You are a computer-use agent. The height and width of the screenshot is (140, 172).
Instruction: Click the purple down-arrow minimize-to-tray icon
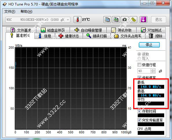pos(143,20)
